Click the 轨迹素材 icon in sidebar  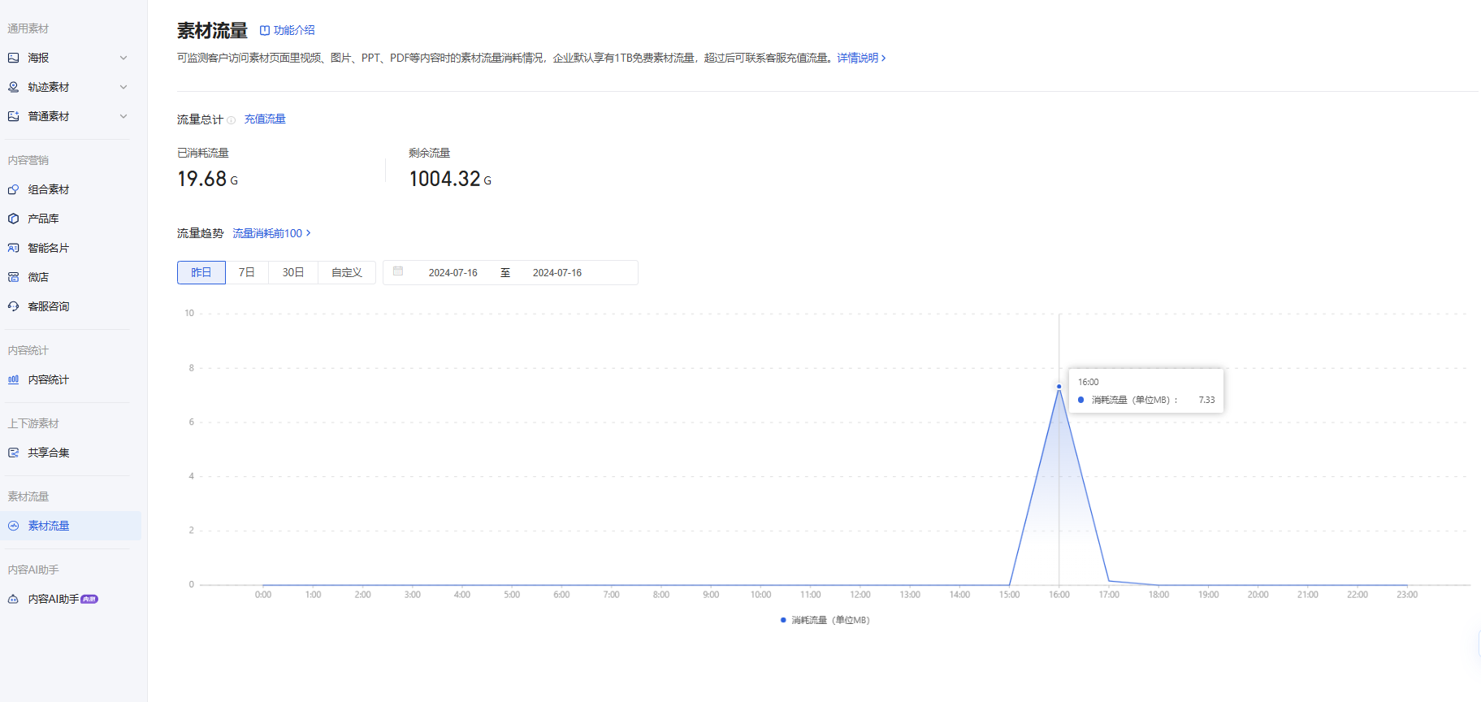[13, 87]
